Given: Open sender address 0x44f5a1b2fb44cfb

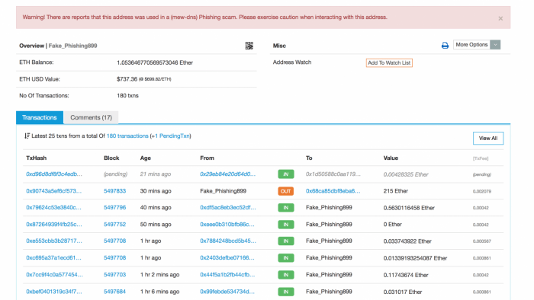Looking at the screenshot, I should click(x=227, y=275).
